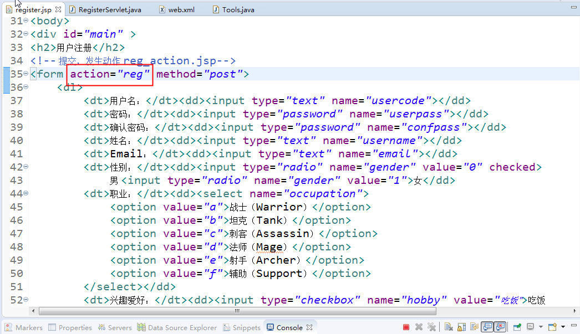
Task: Terminate the running process (red stop)
Action: point(406,327)
